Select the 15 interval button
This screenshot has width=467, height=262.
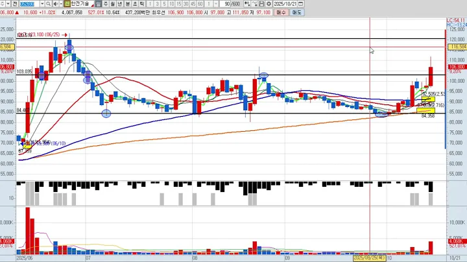(x=179, y=4)
